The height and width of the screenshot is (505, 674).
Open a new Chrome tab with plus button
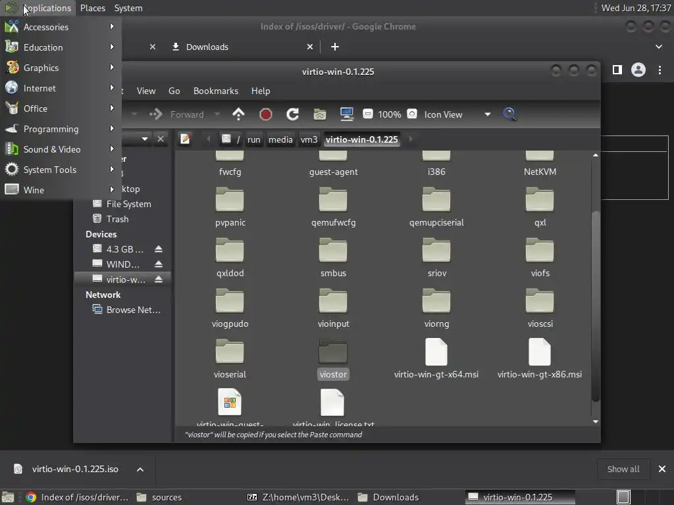click(335, 47)
